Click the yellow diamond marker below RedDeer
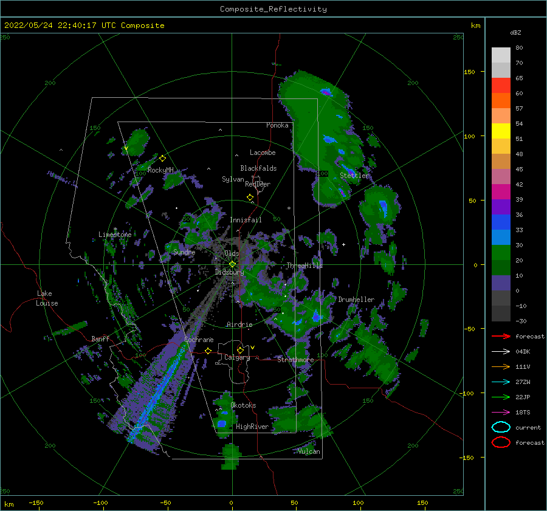Viewport: 547px width, 511px height. click(250, 197)
